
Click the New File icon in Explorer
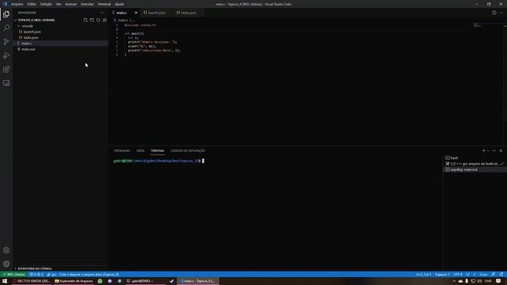pos(86,20)
